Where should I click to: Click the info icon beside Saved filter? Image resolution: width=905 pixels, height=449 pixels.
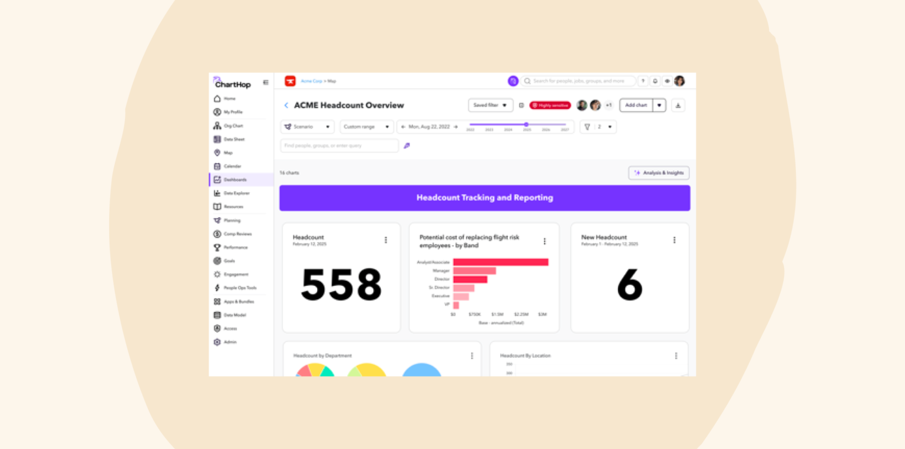click(521, 105)
